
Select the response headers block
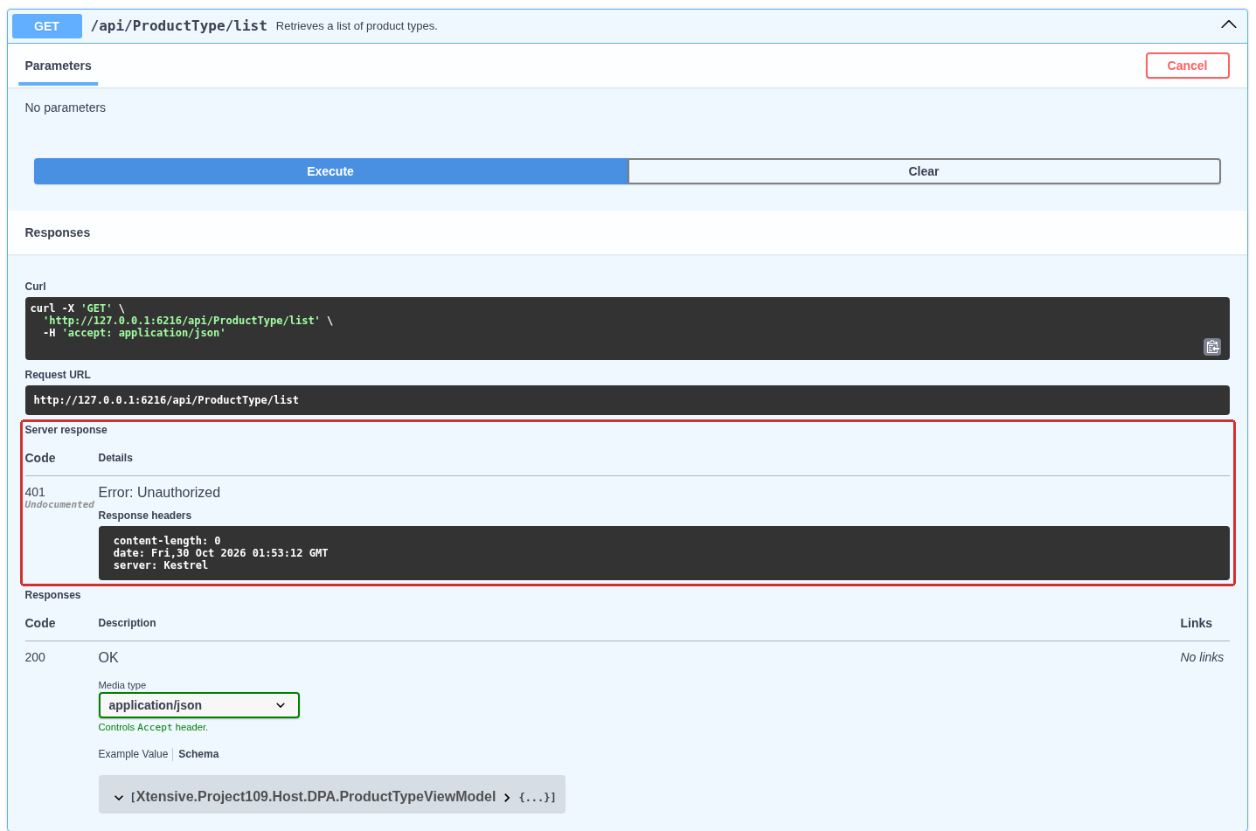(663, 553)
